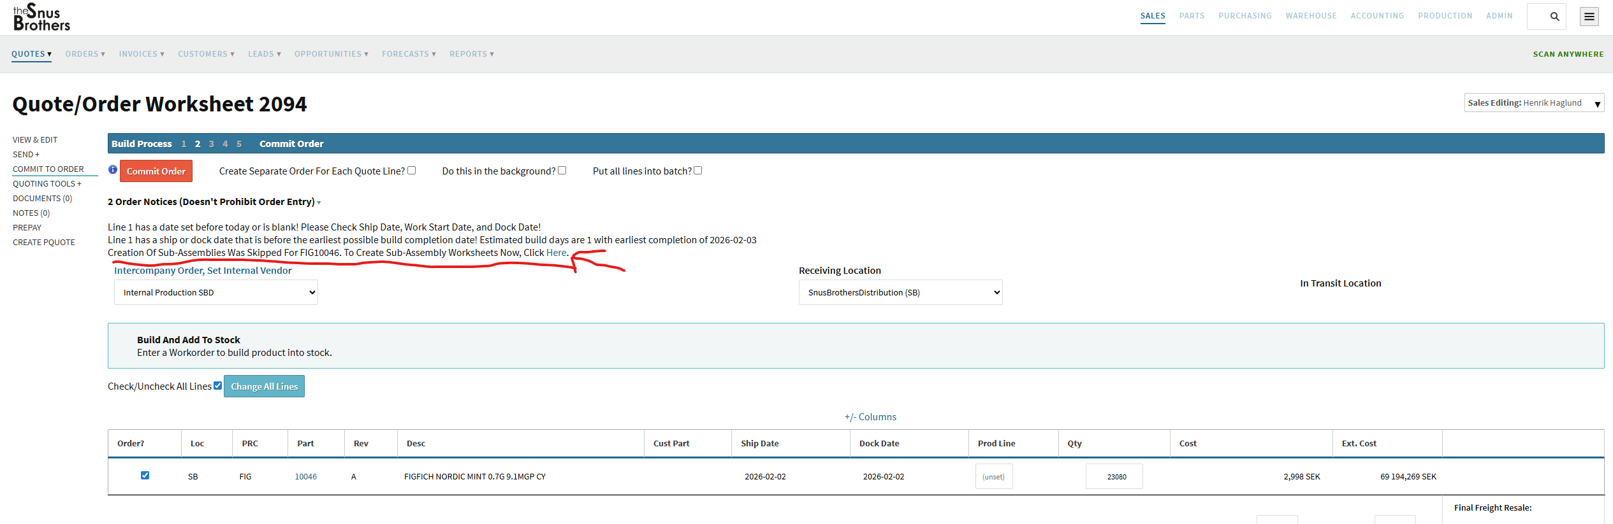Open the Sales Editing user dropdown

(x=1533, y=103)
